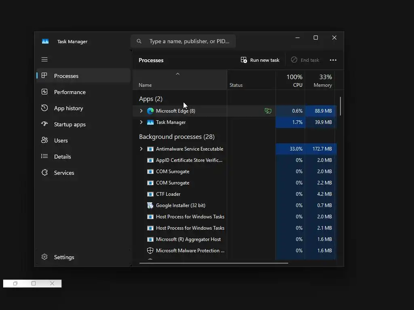Focus the search name, publisher, or PID field
Viewport: 414px width, 310px height.
pos(183,41)
